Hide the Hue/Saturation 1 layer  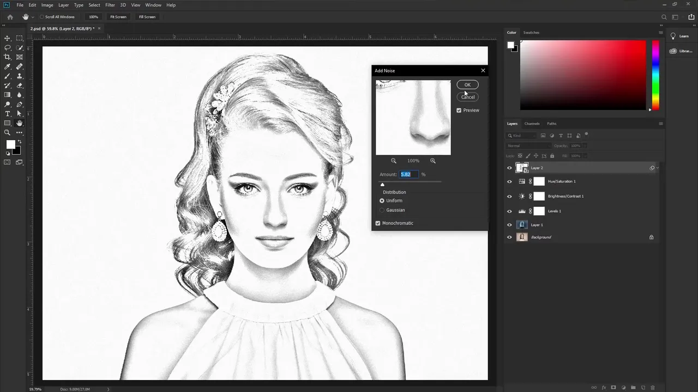click(x=510, y=182)
